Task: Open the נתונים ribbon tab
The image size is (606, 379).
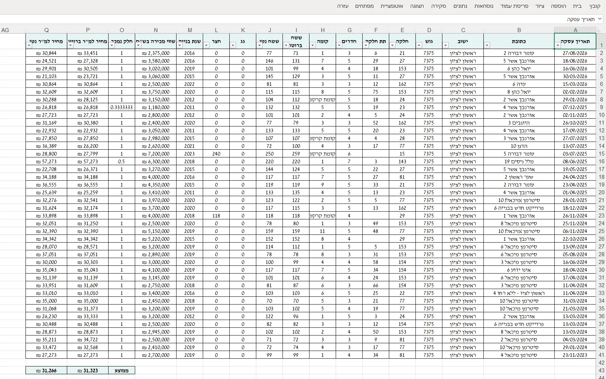Action: 460,6
